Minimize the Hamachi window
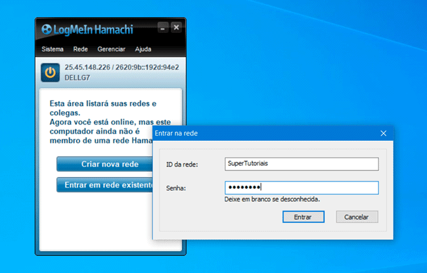 pyautogui.click(x=164, y=28)
